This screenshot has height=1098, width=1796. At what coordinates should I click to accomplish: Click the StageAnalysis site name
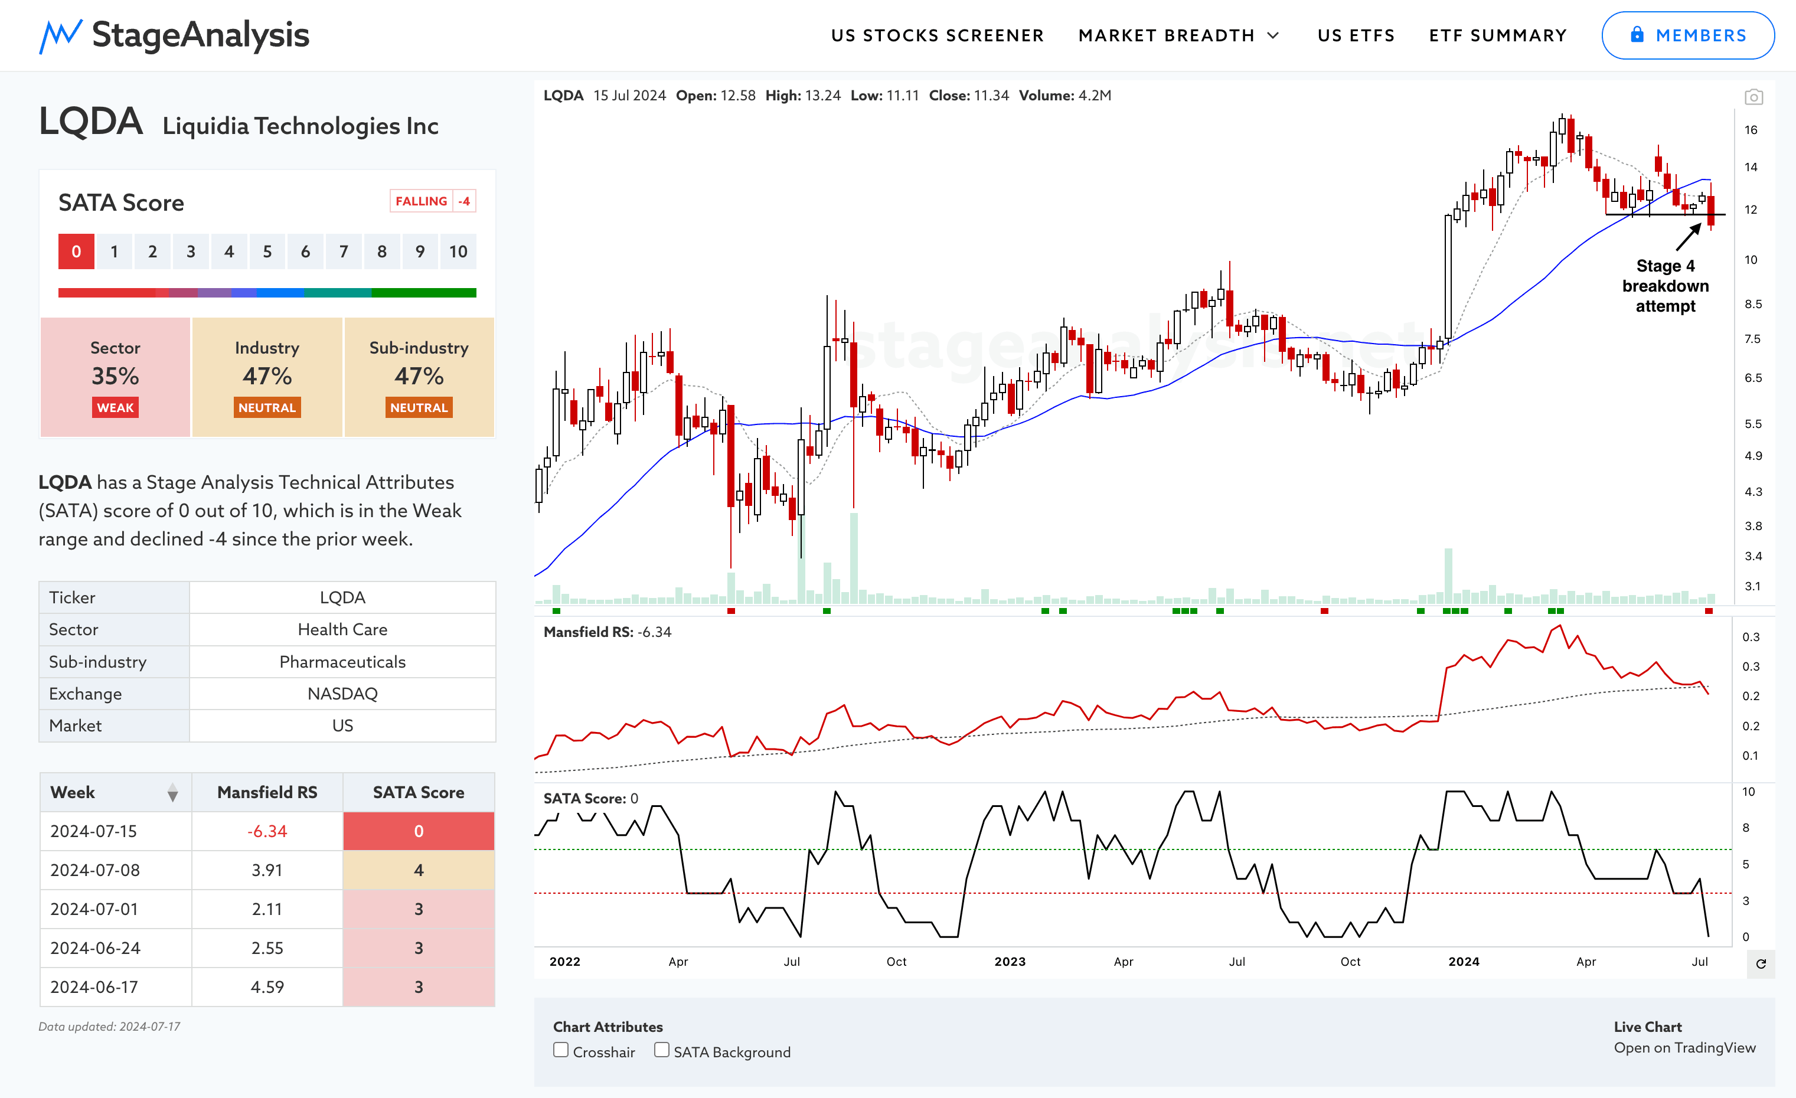(201, 35)
